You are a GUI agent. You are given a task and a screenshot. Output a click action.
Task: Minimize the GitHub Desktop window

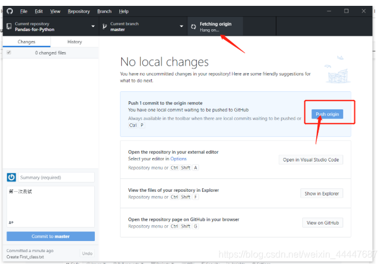(x=329, y=11)
